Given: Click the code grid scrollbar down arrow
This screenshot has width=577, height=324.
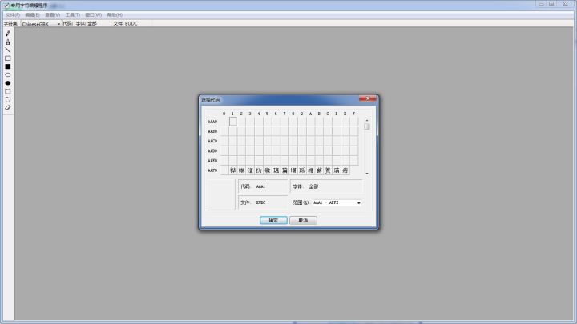Looking at the screenshot, I should click(x=367, y=173).
